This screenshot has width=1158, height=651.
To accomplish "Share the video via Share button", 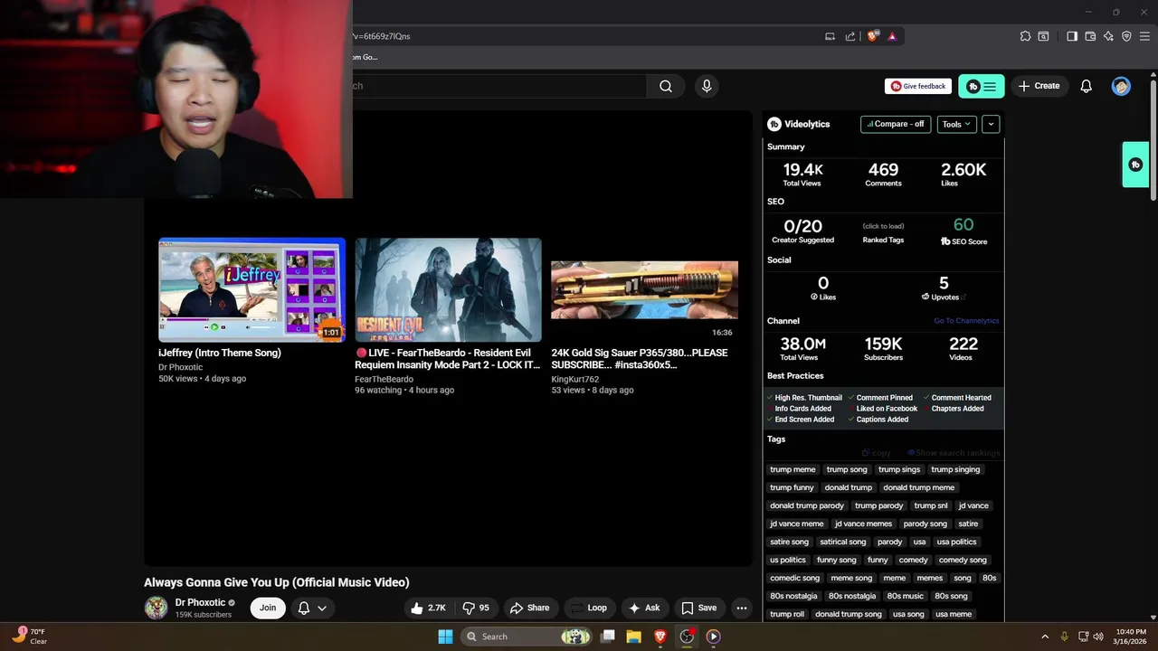I will (x=529, y=608).
